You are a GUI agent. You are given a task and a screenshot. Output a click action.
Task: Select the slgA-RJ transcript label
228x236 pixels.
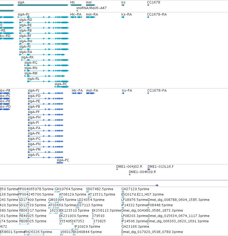tap(23, 14)
